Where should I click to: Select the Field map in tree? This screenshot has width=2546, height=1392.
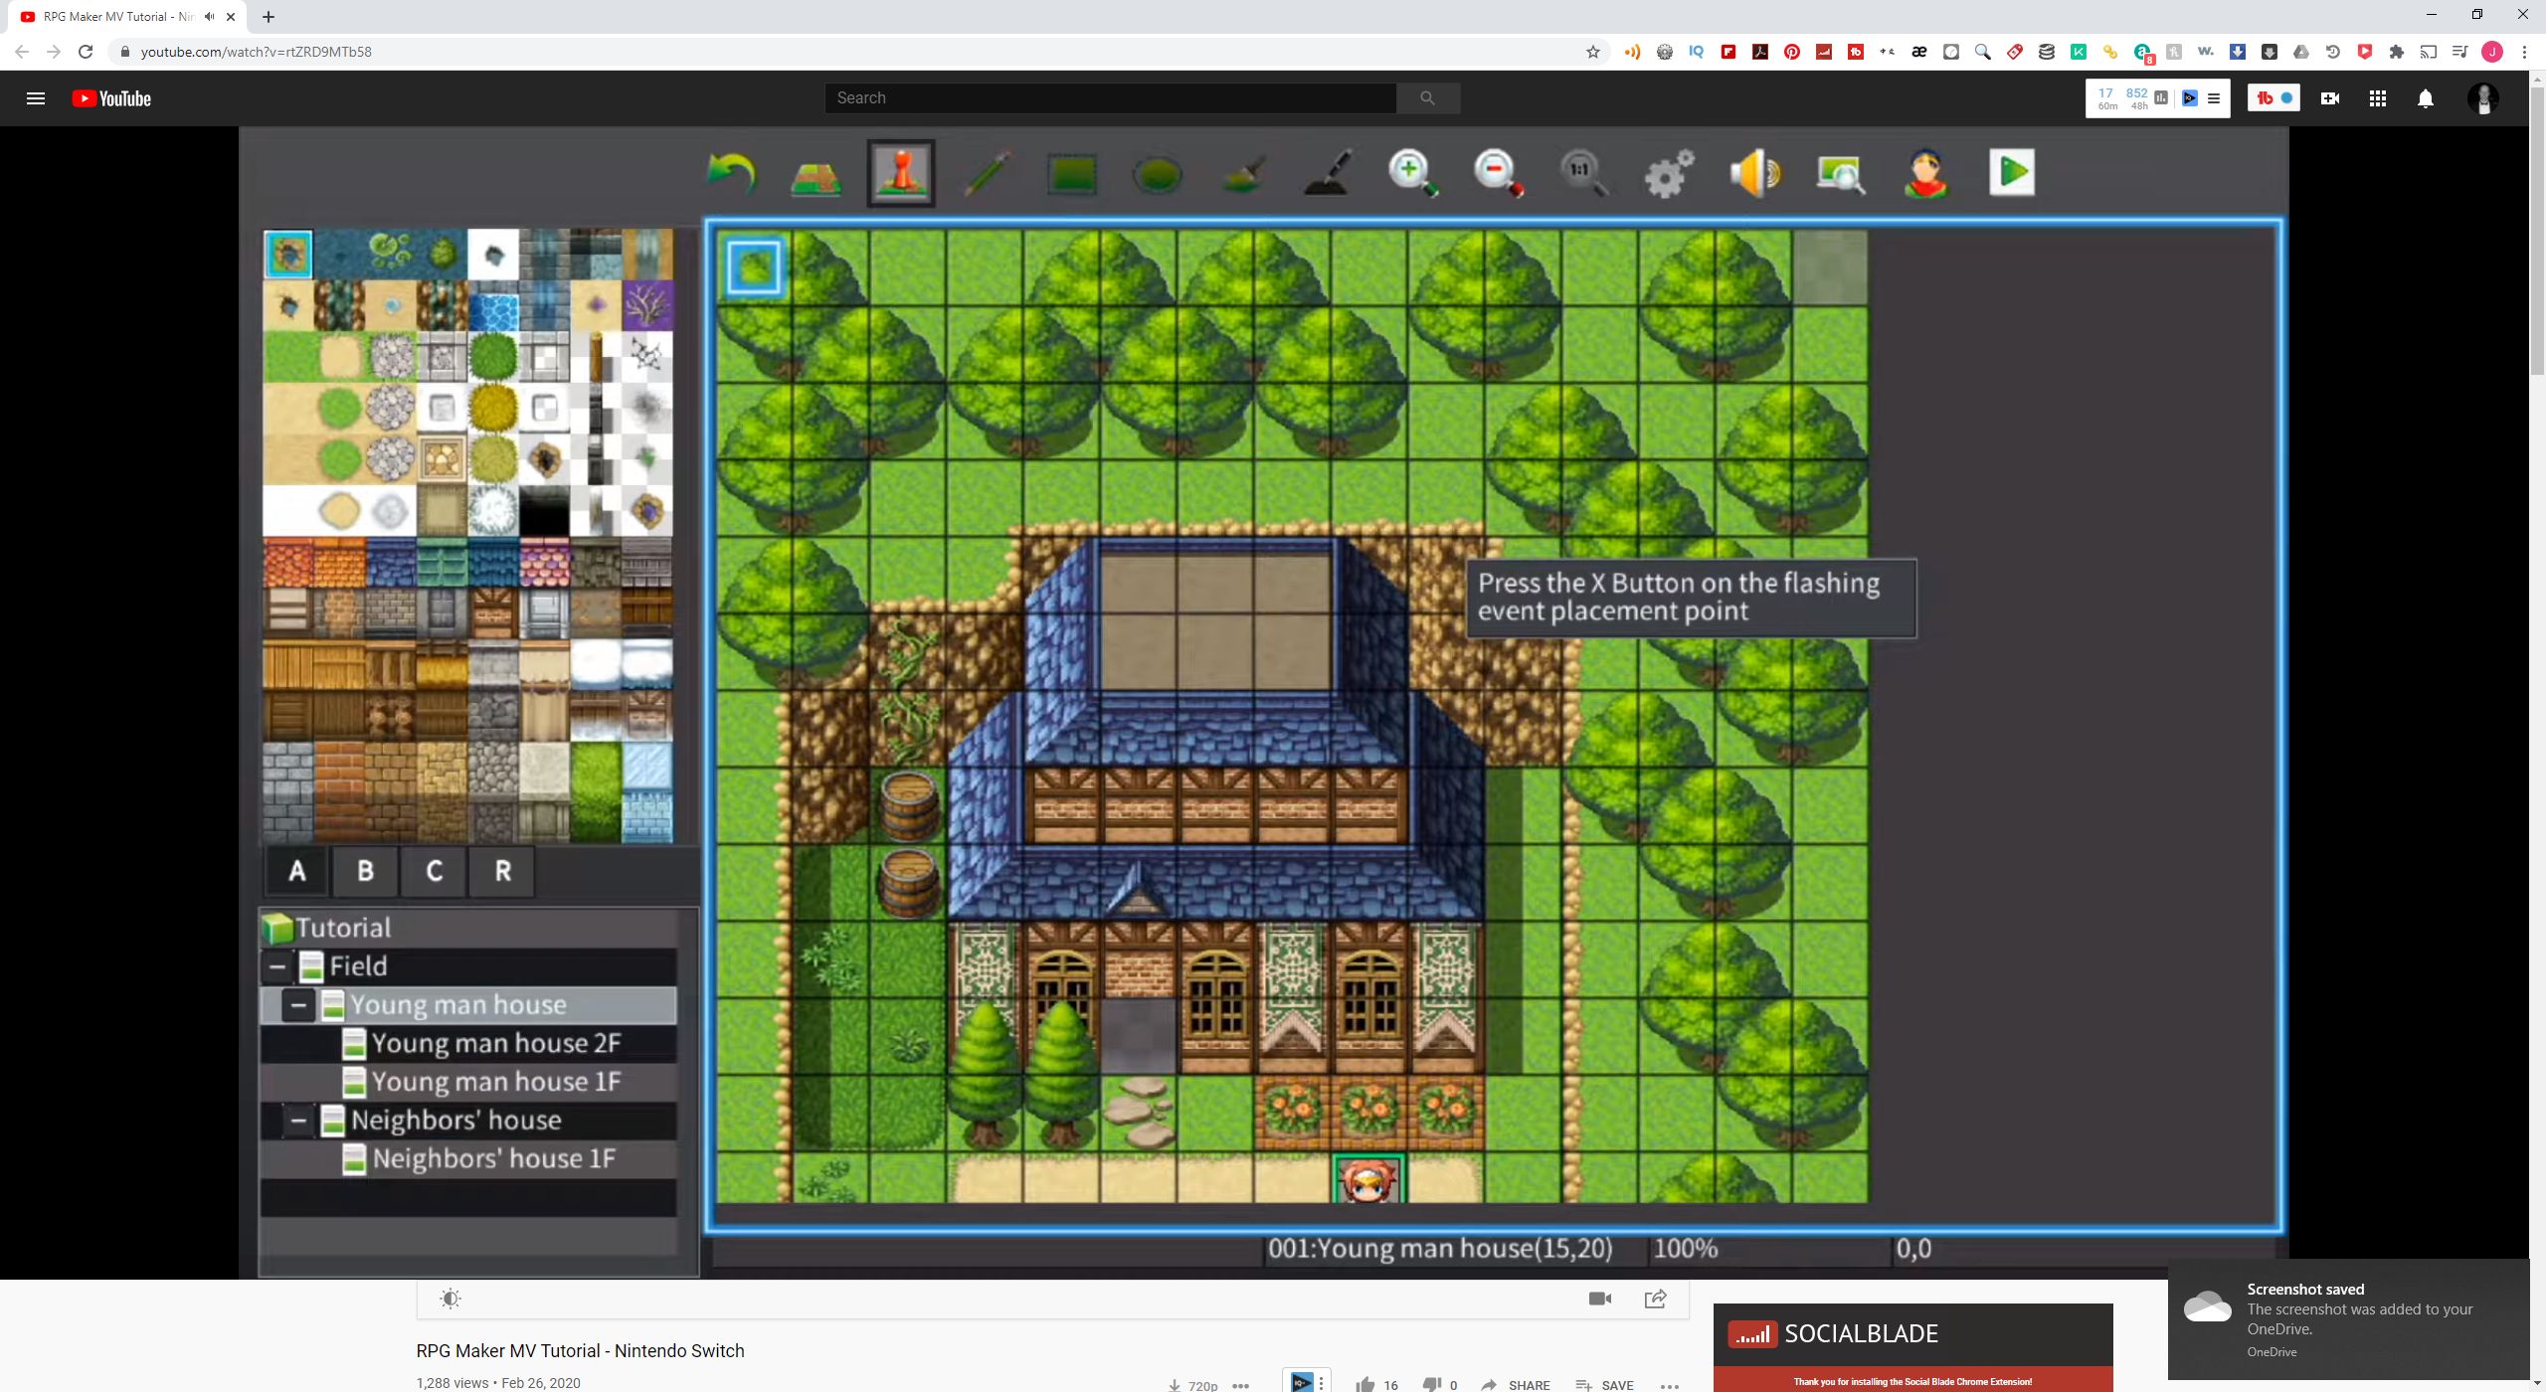467,965
